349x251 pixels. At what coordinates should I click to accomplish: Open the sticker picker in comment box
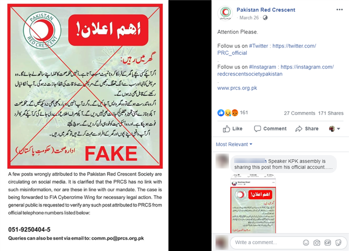338,242
